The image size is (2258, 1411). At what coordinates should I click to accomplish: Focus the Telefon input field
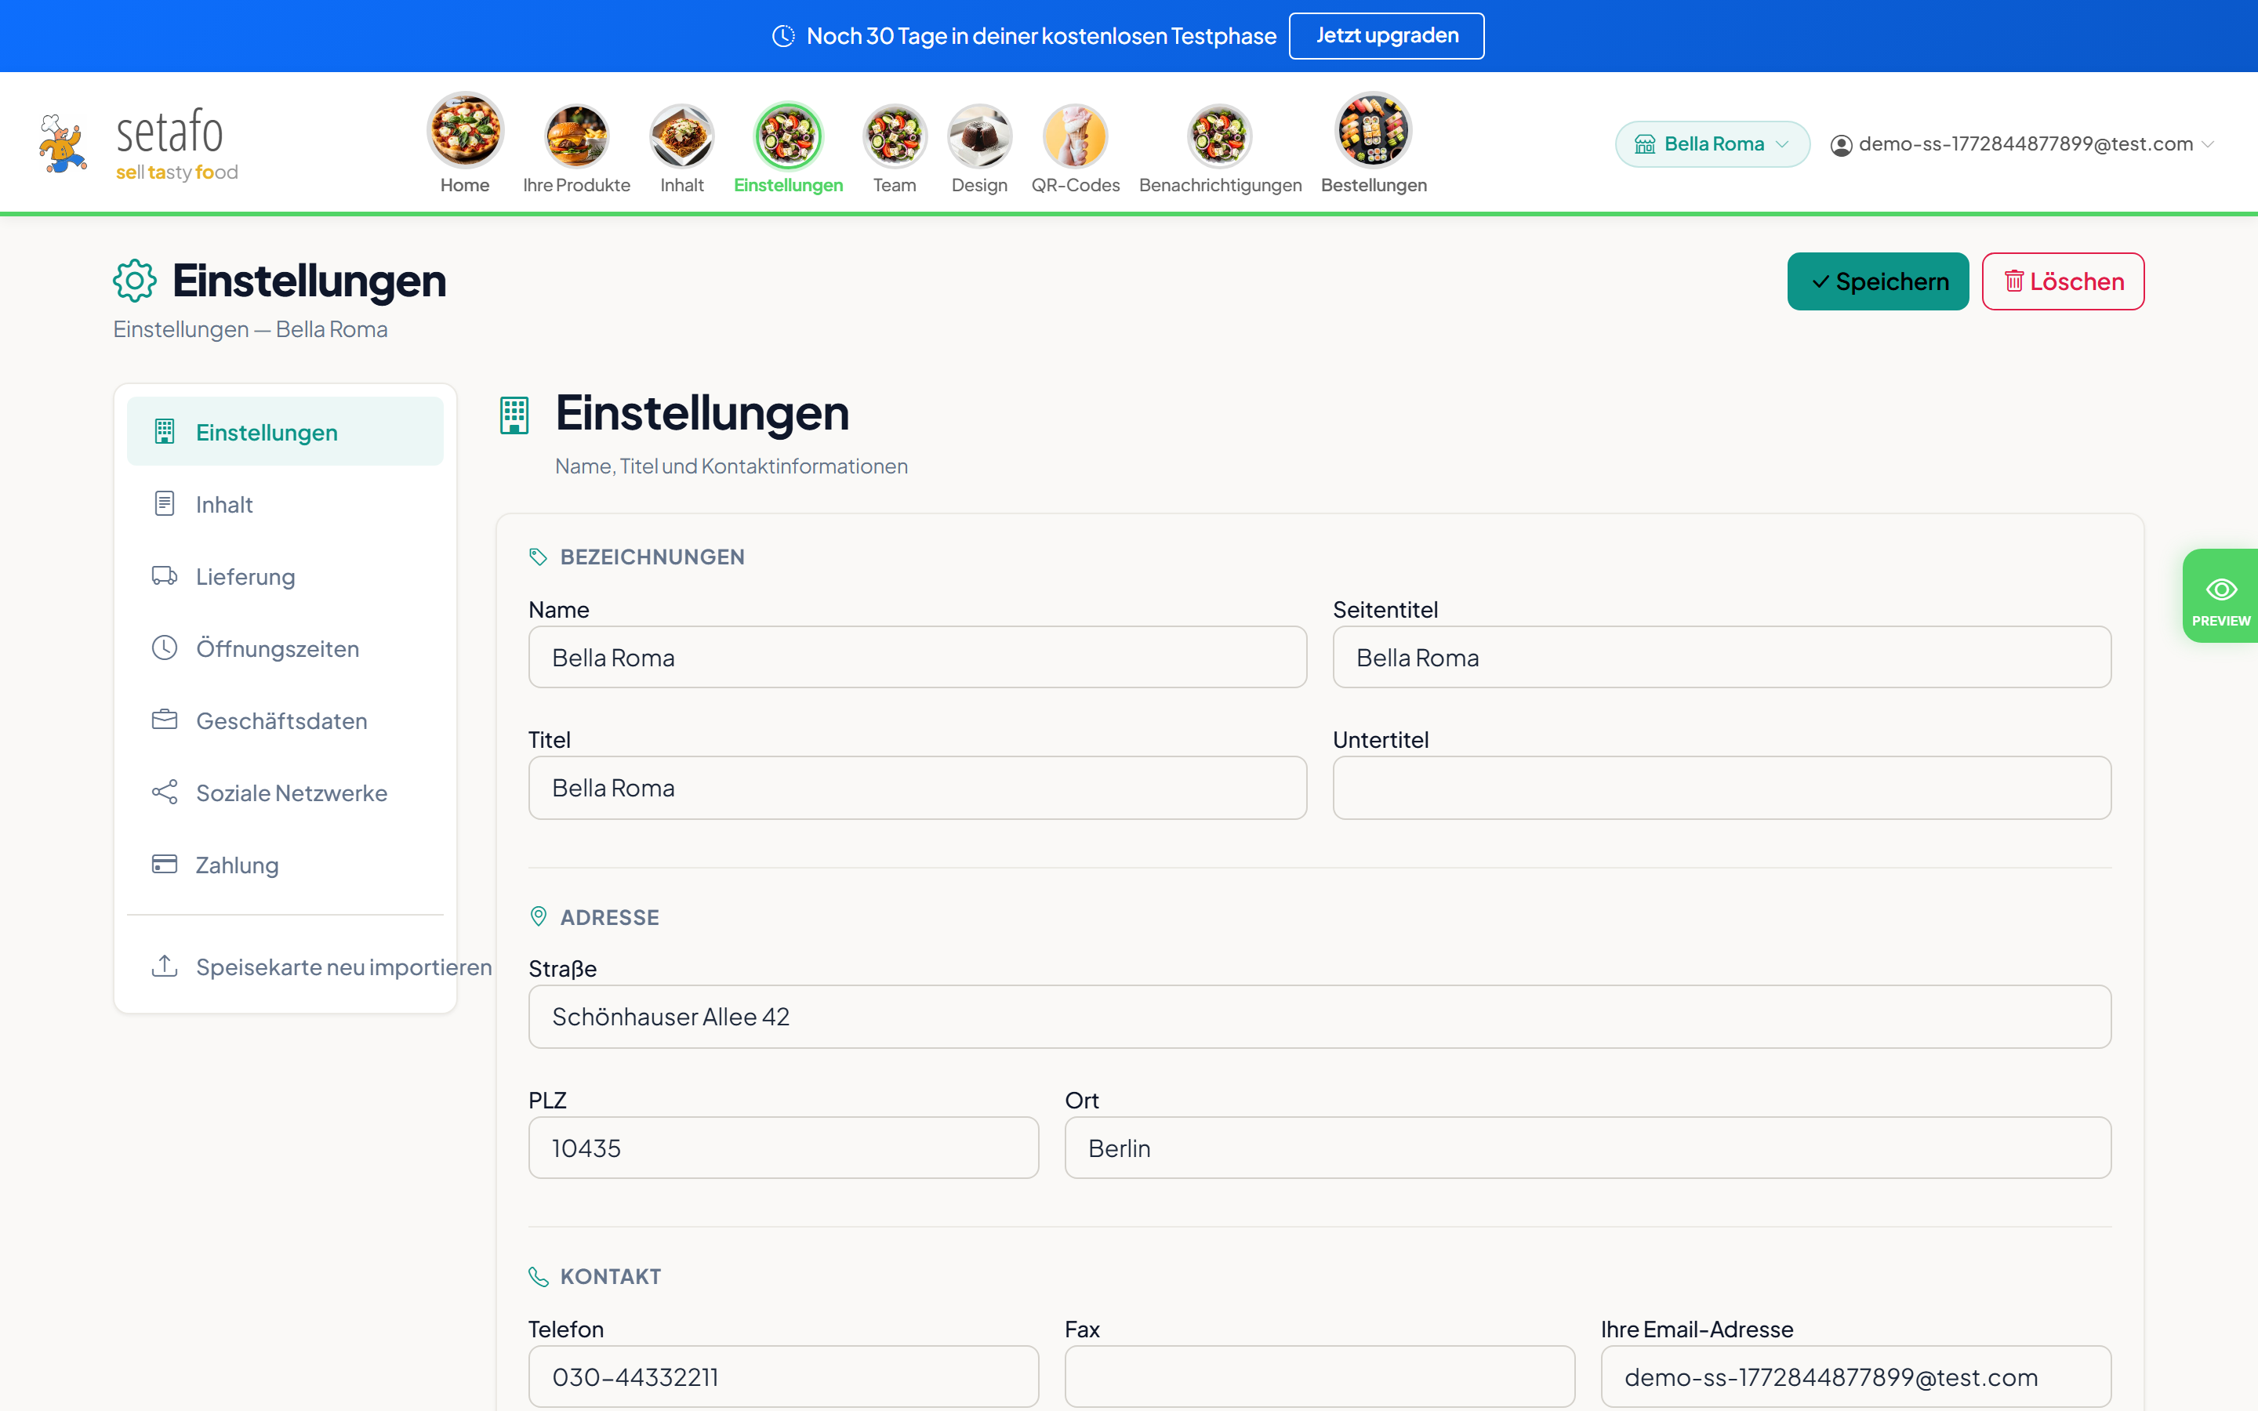point(782,1377)
